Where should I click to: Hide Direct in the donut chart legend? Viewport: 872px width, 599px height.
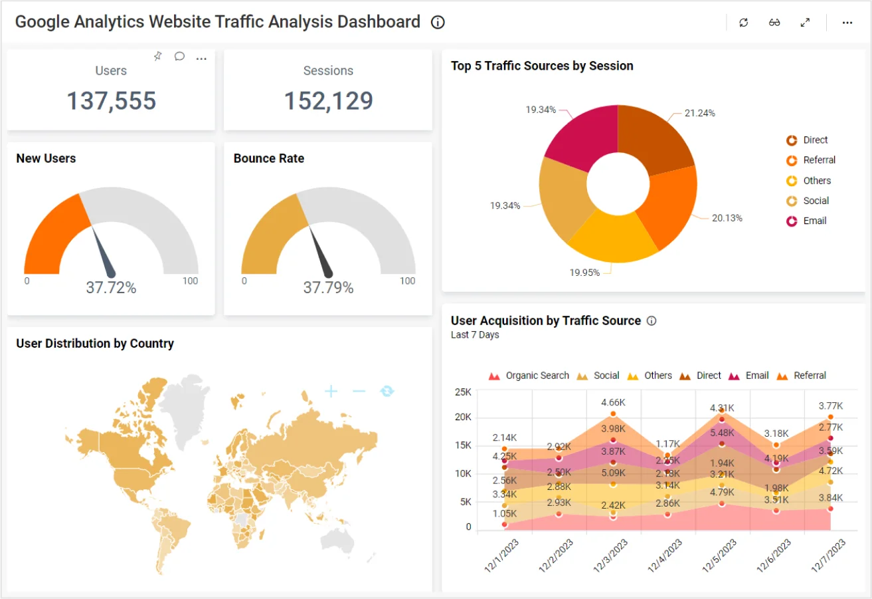(816, 140)
